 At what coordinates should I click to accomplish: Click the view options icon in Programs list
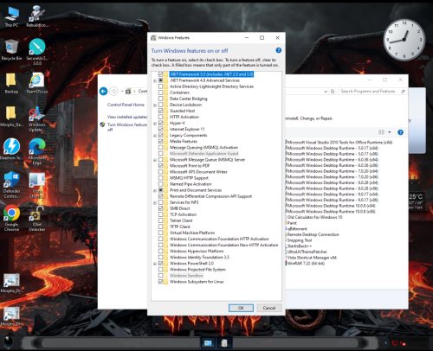point(381,132)
